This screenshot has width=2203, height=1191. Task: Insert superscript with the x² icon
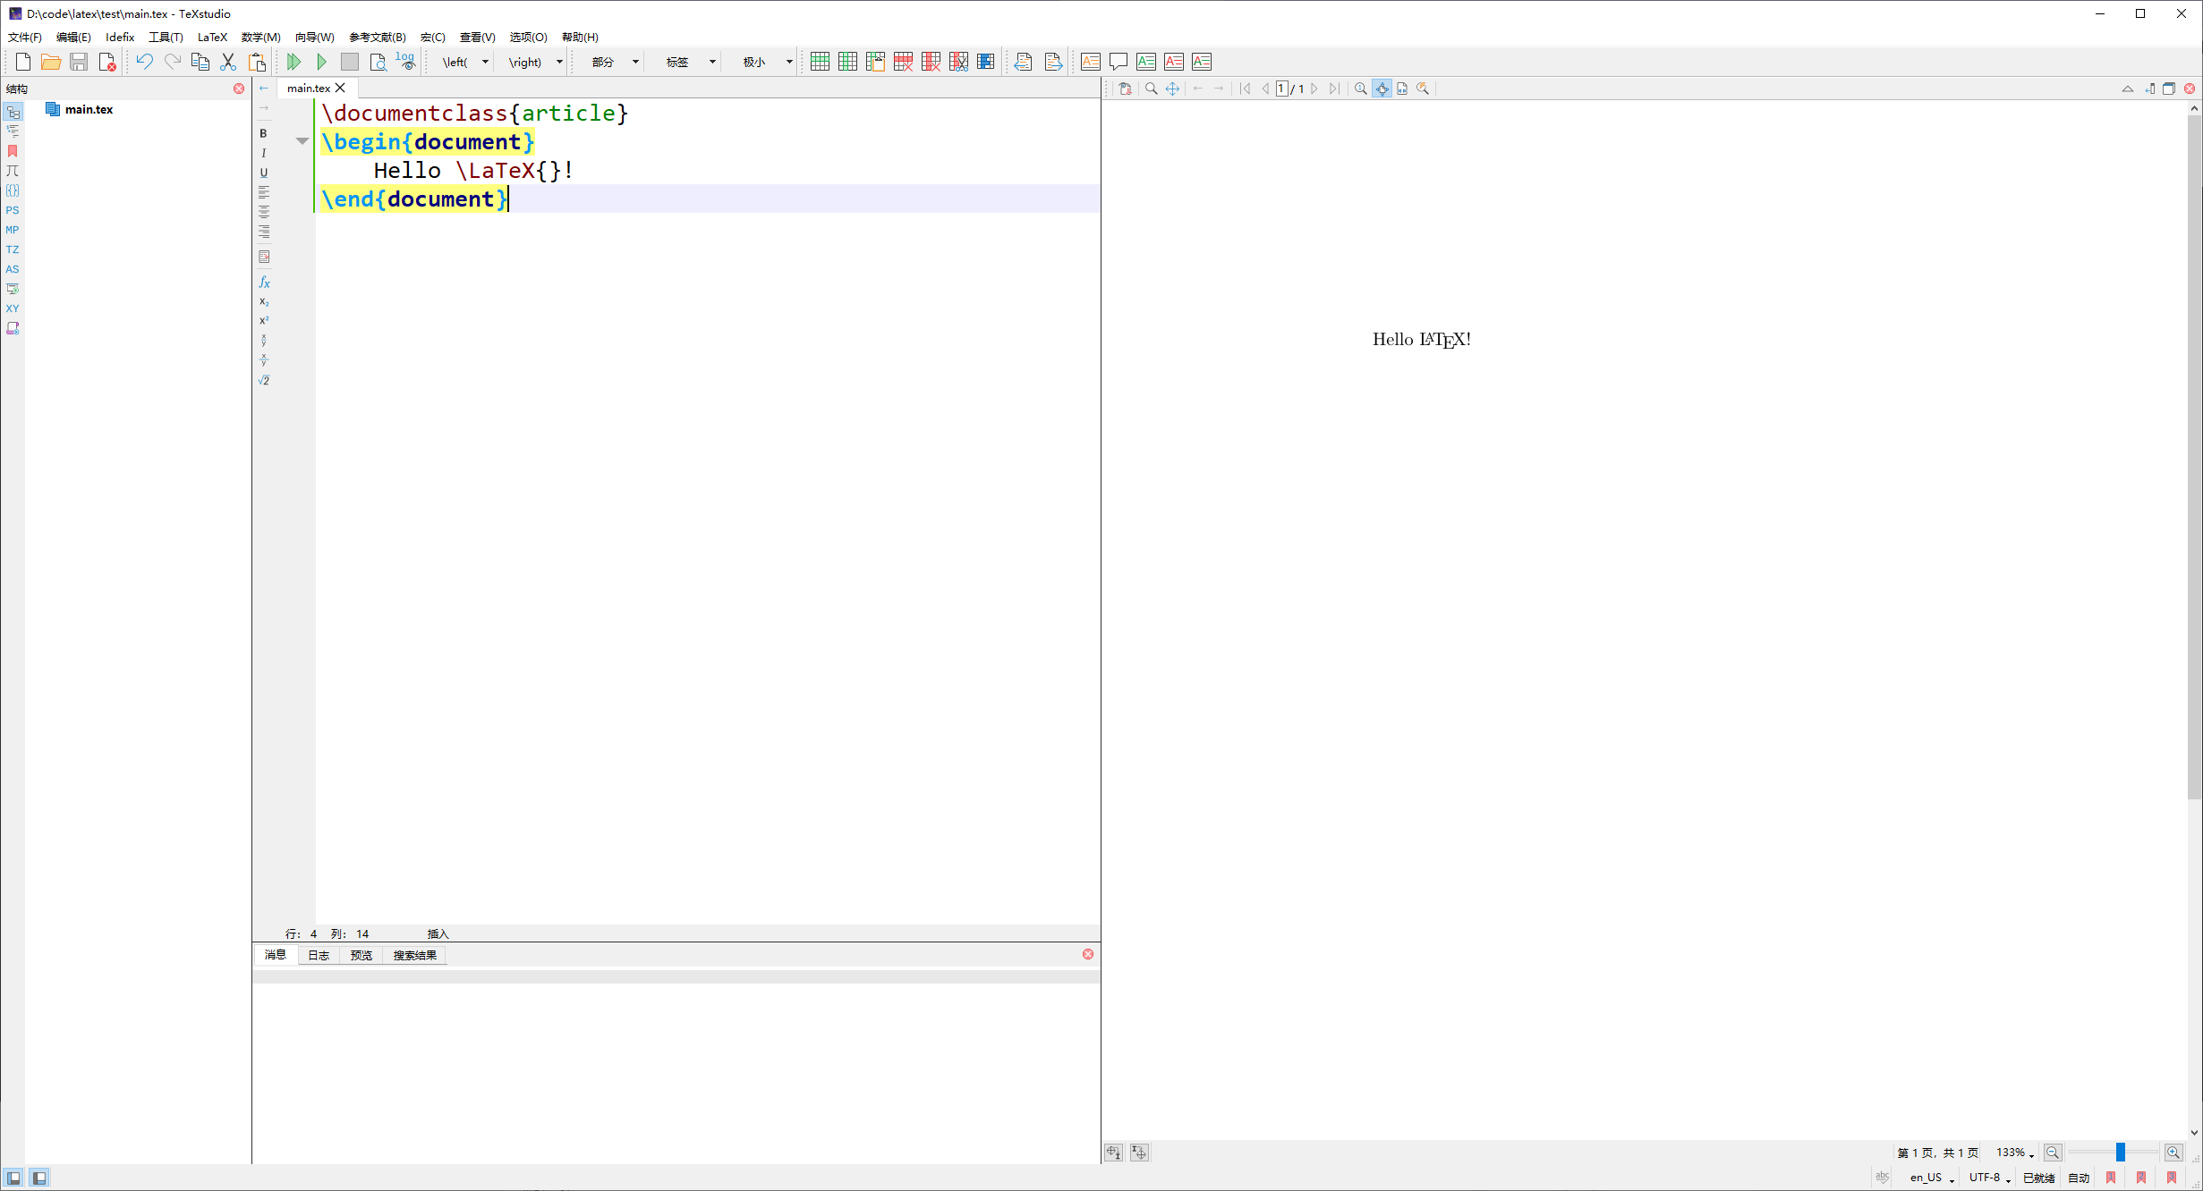pyautogui.click(x=264, y=321)
